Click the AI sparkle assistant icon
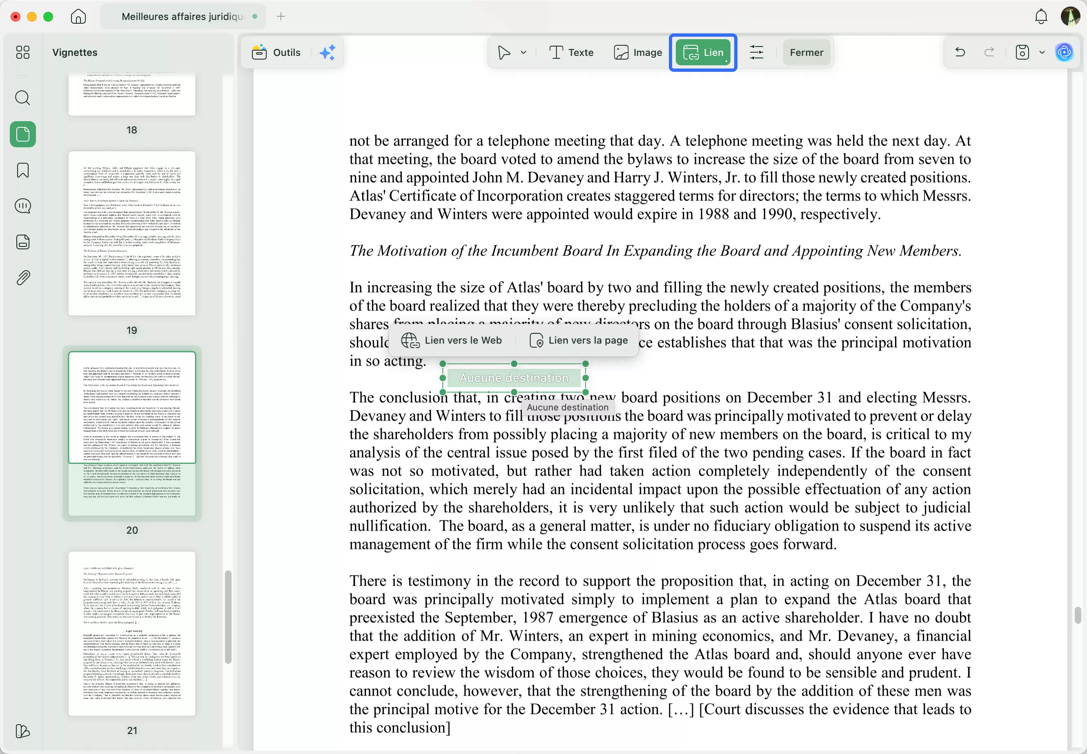 327,53
